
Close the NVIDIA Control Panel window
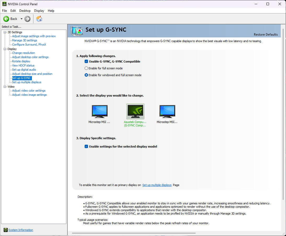(x=280, y=4)
